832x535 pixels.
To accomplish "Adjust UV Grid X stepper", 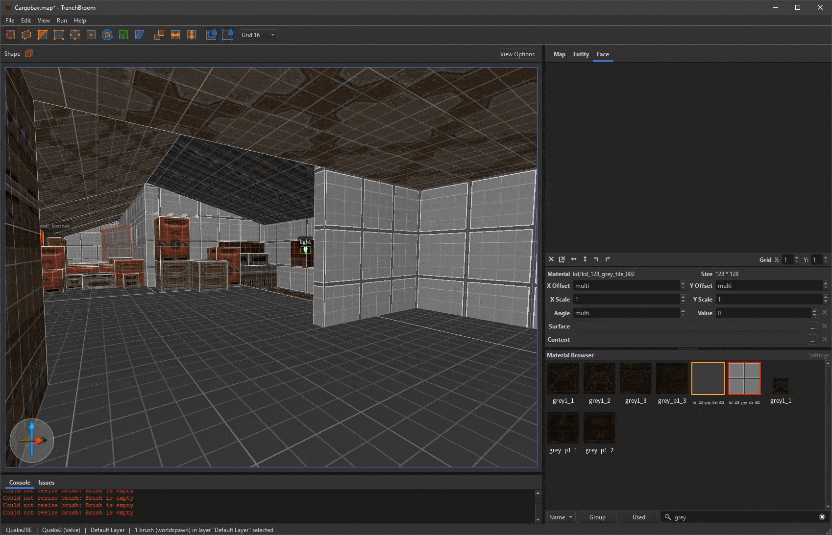I will coord(796,259).
